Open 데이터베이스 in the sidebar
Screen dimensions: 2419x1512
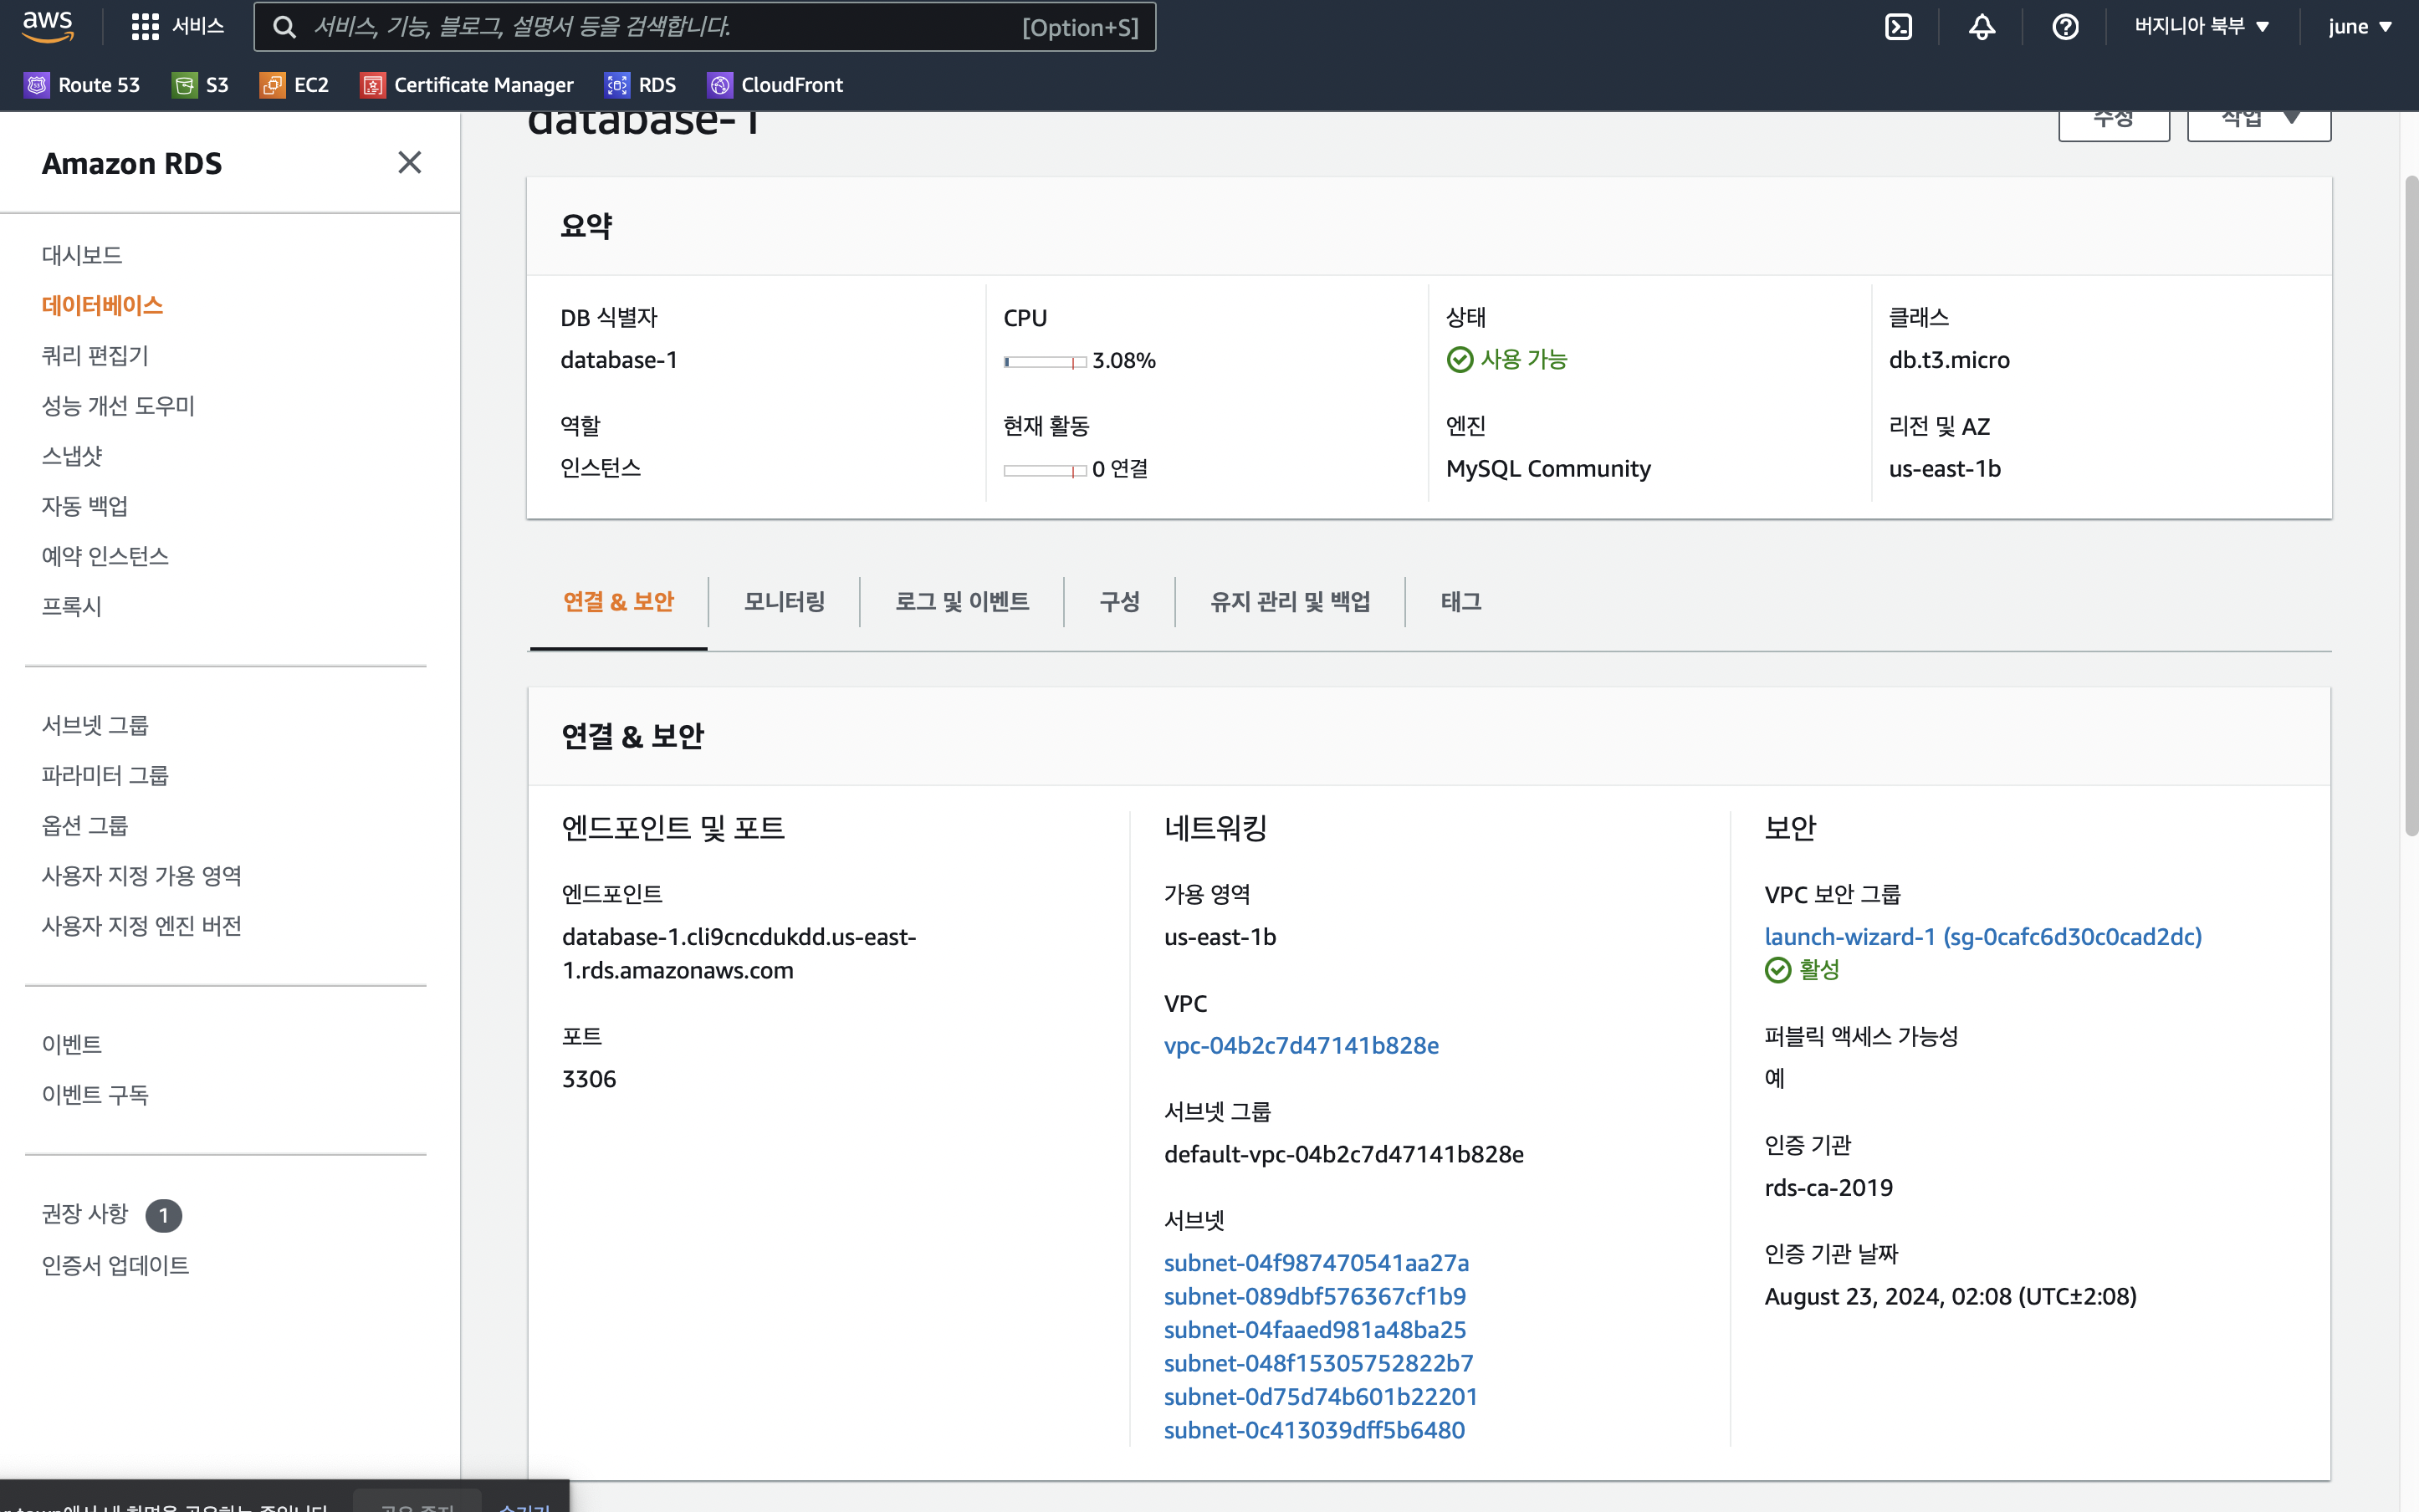pyautogui.click(x=102, y=305)
